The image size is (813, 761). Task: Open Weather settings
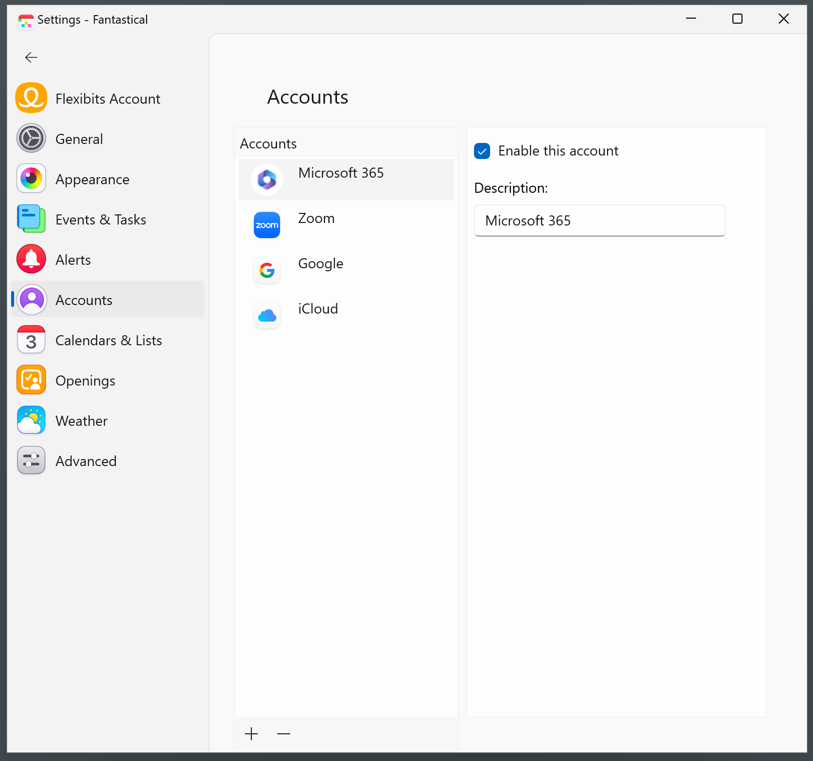click(108, 420)
